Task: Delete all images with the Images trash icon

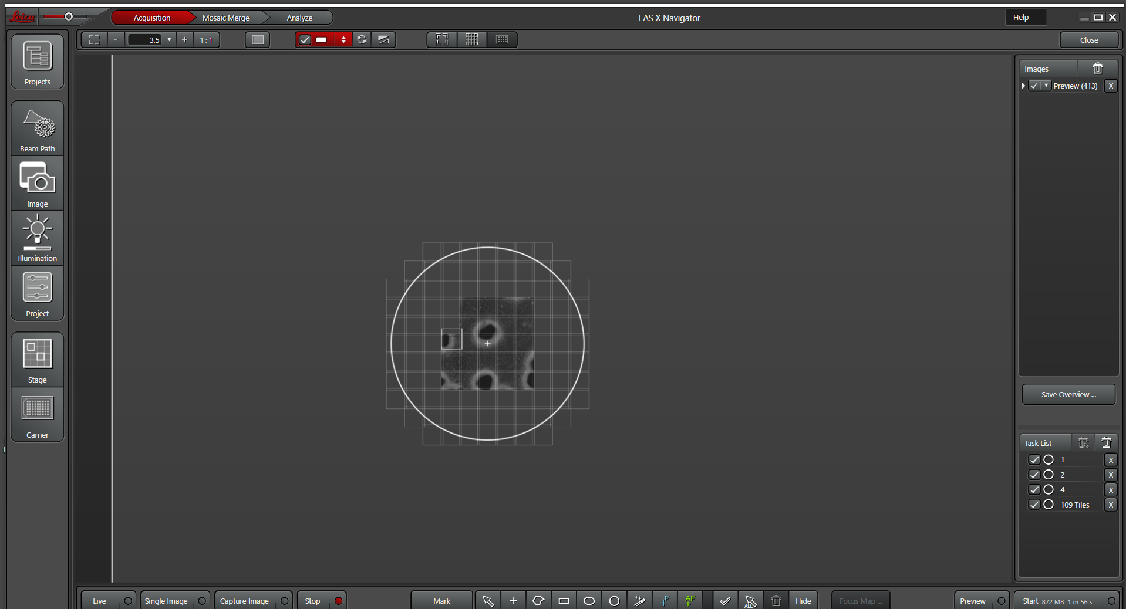Action: 1097,69
